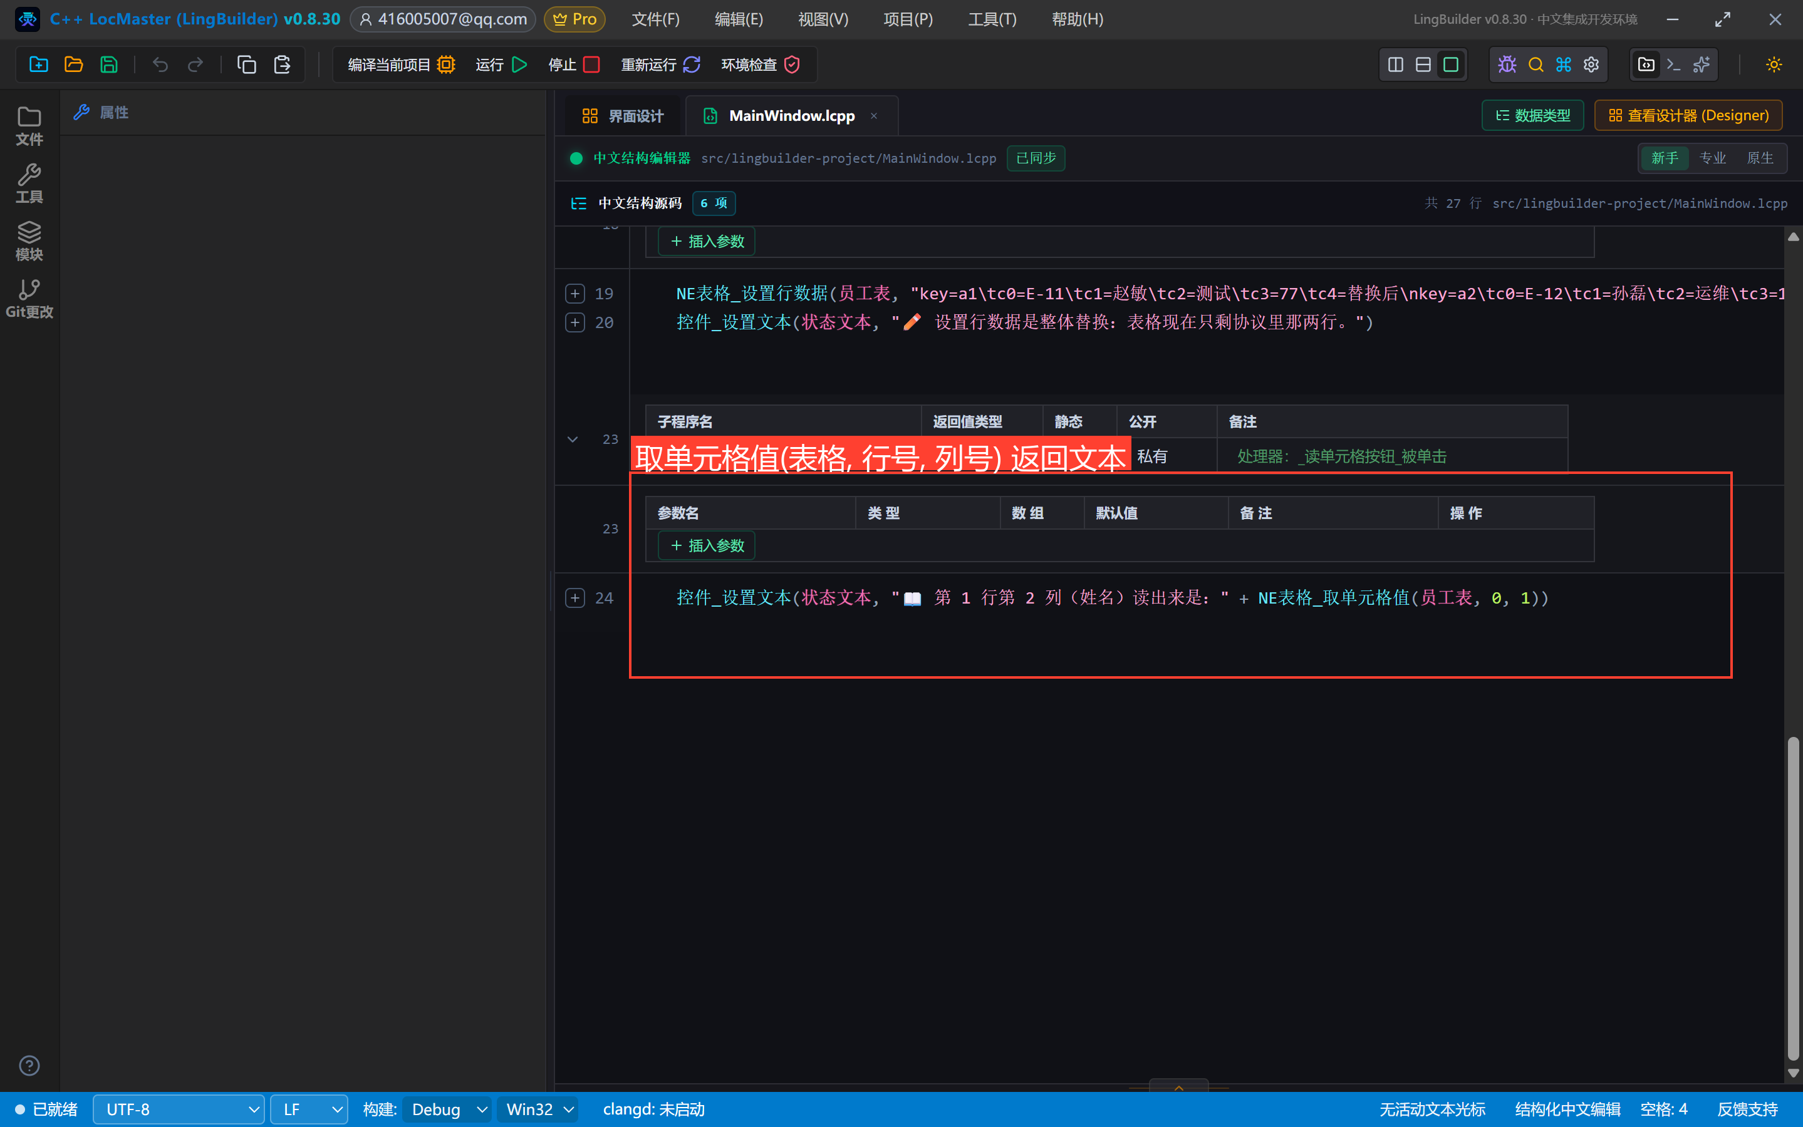Open the 项目(P) menu
The height and width of the screenshot is (1127, 1803).
coord(908,19)
